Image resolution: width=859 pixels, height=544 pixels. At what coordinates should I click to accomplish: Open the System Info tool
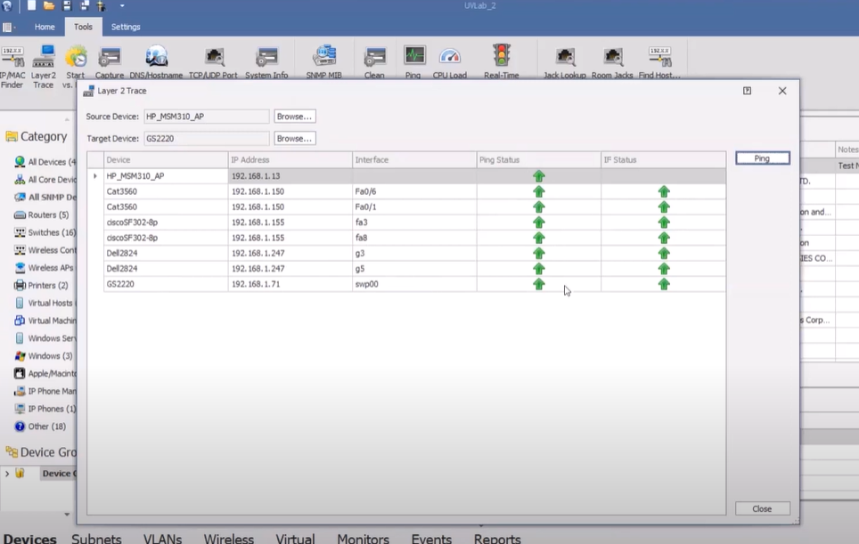coord(266,63)
